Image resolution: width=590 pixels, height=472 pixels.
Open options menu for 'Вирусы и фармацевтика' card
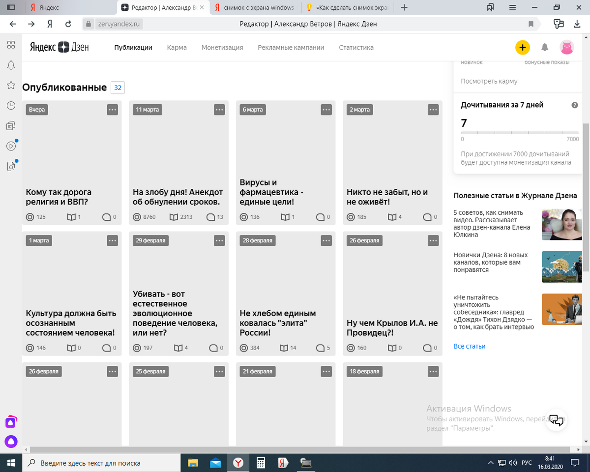[x=326, y=110]
